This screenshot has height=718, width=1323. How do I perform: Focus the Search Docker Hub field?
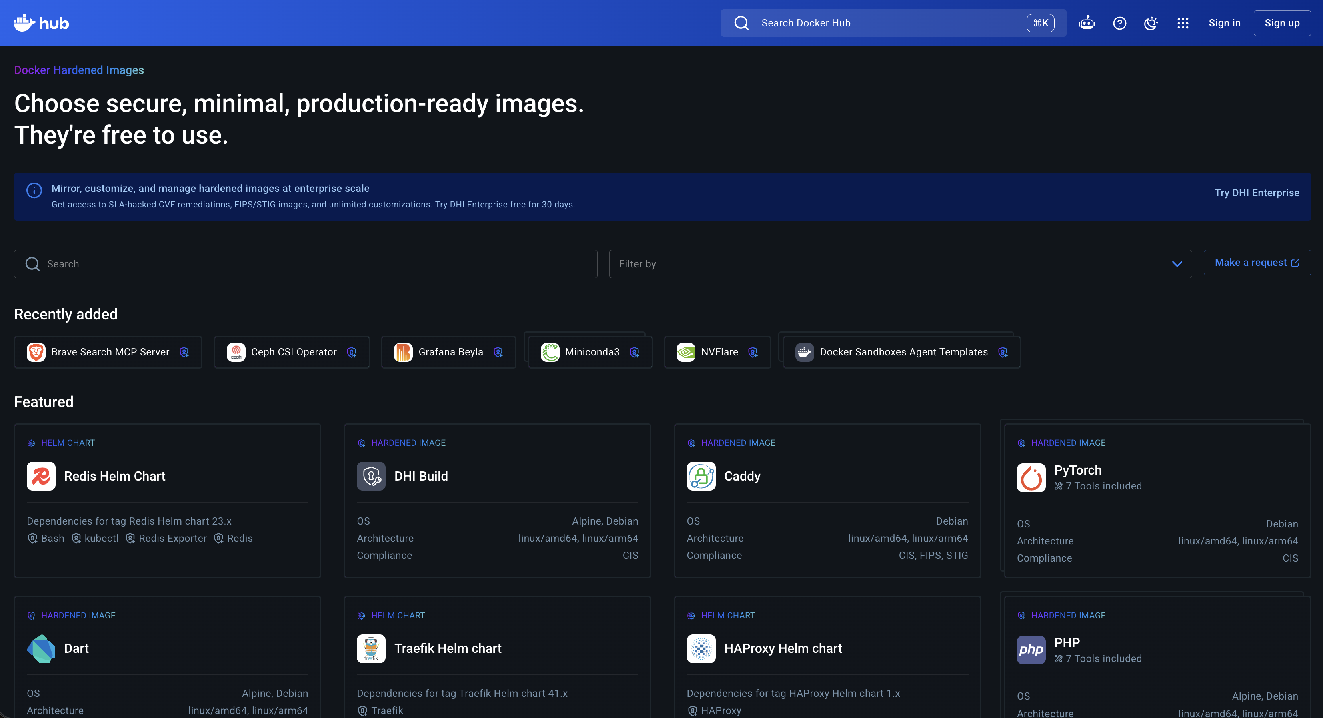coord(893,23)
